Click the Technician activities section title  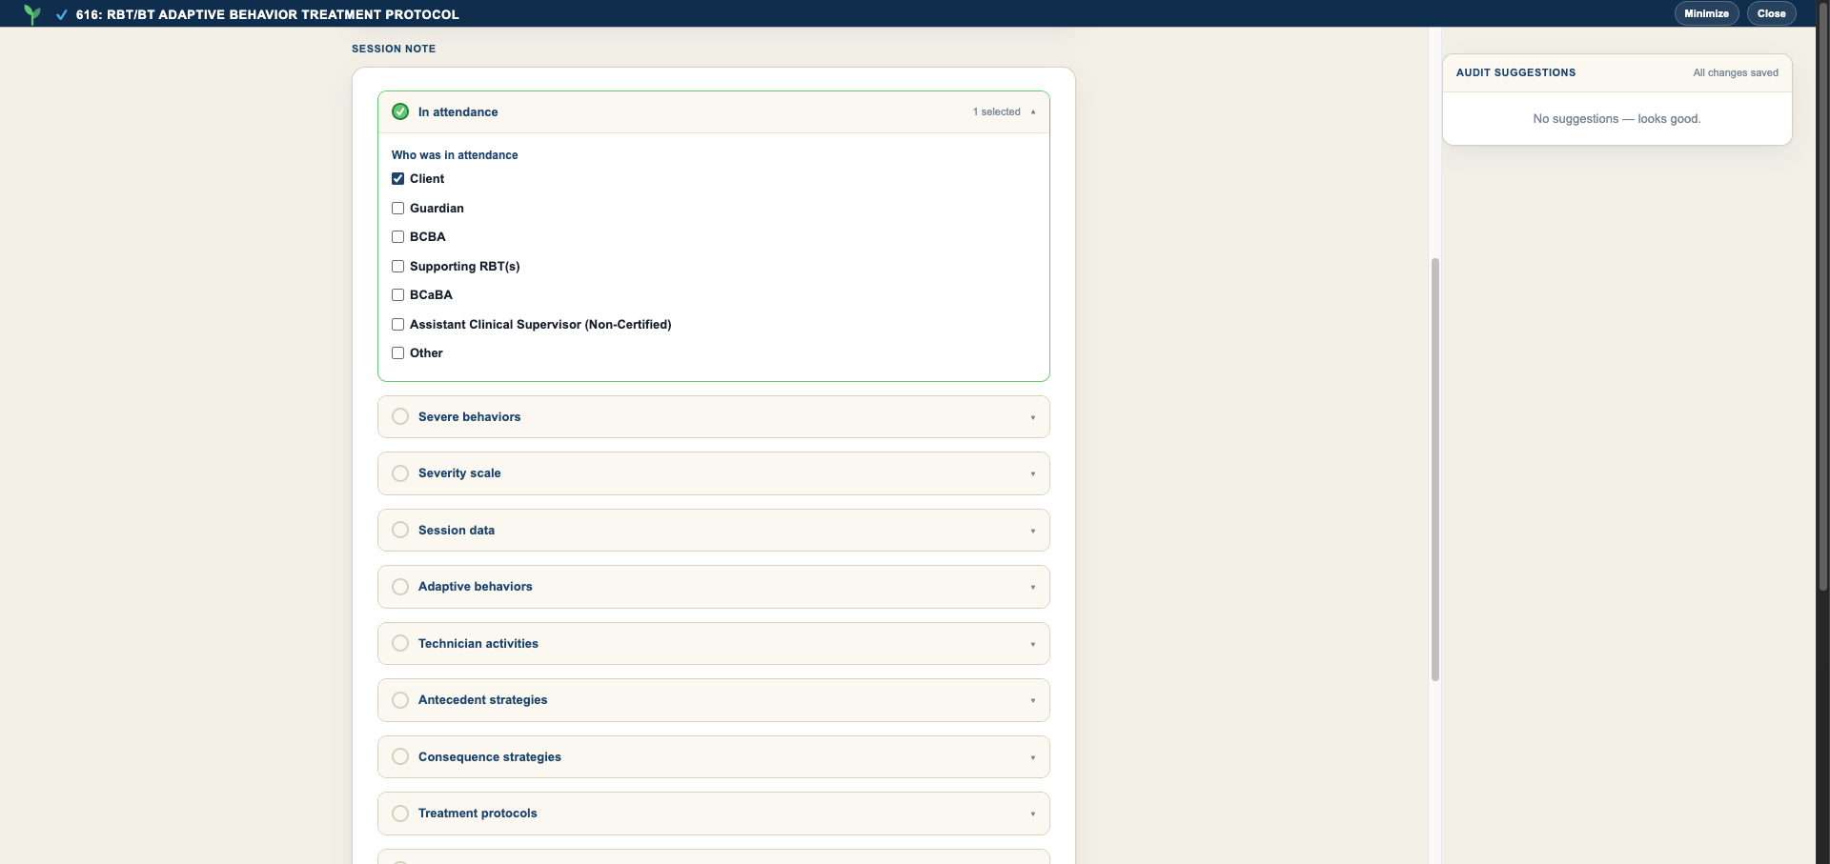tap(478, 643)
